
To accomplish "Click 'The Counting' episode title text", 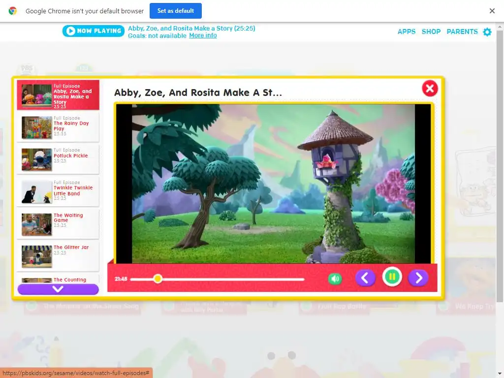I will (x=70, y=280).
